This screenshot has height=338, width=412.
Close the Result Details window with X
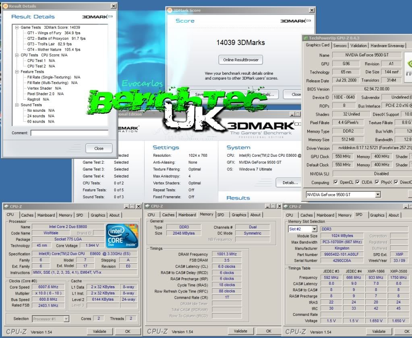114,6
